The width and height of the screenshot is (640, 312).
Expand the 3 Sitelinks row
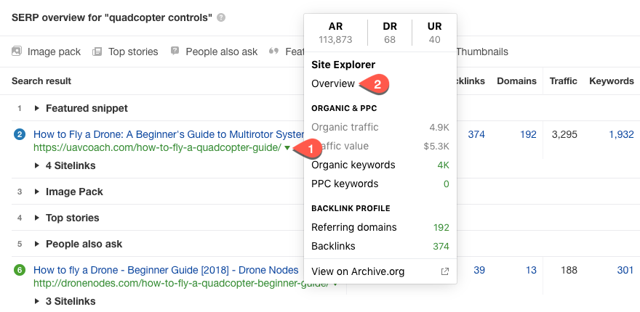tap(37, 301)
